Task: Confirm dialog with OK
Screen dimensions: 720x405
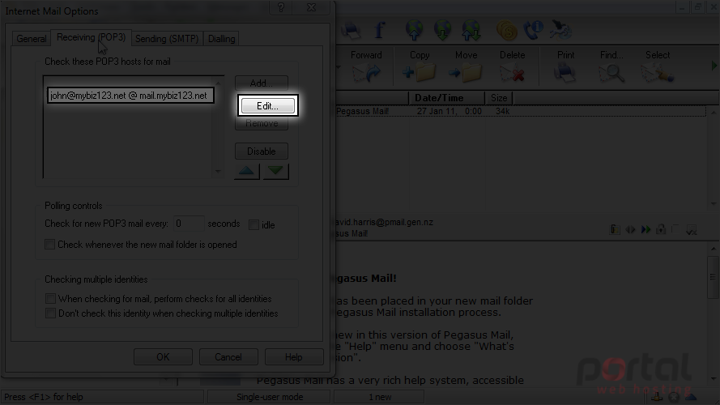Action: tap(163, 356)
